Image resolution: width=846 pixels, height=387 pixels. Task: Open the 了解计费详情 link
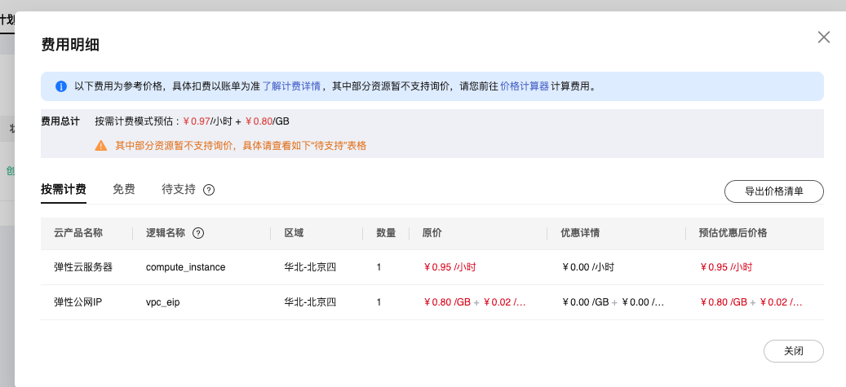(291, 86)
